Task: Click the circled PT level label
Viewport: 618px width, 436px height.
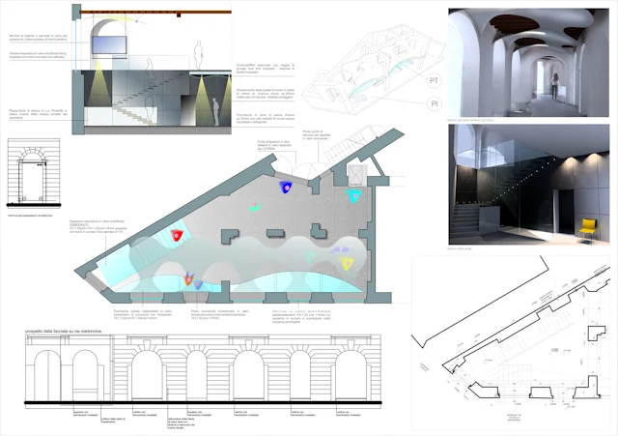Action: [x=434, y=81]
